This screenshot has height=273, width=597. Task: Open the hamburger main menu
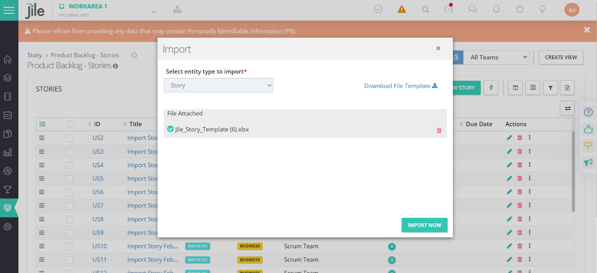(x=9, y=10)
